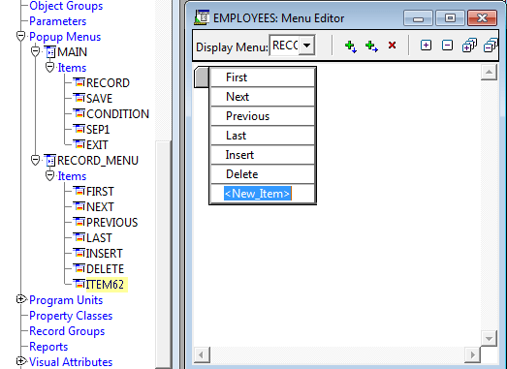Click the Collapse All toolbar icon
Image resolution: width=507 pixels, height=369 pixels.
coord(491,46)
